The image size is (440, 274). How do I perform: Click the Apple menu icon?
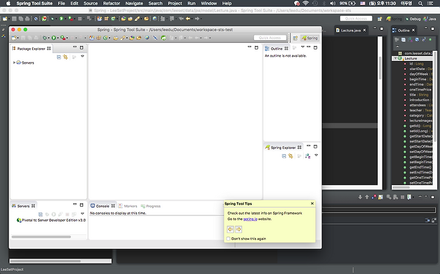pyautogui.click(x=8, y=4)
